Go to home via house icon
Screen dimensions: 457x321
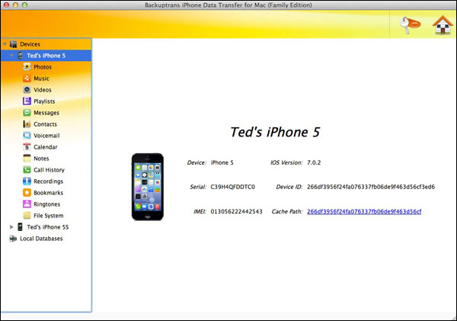tap(443, 25)
